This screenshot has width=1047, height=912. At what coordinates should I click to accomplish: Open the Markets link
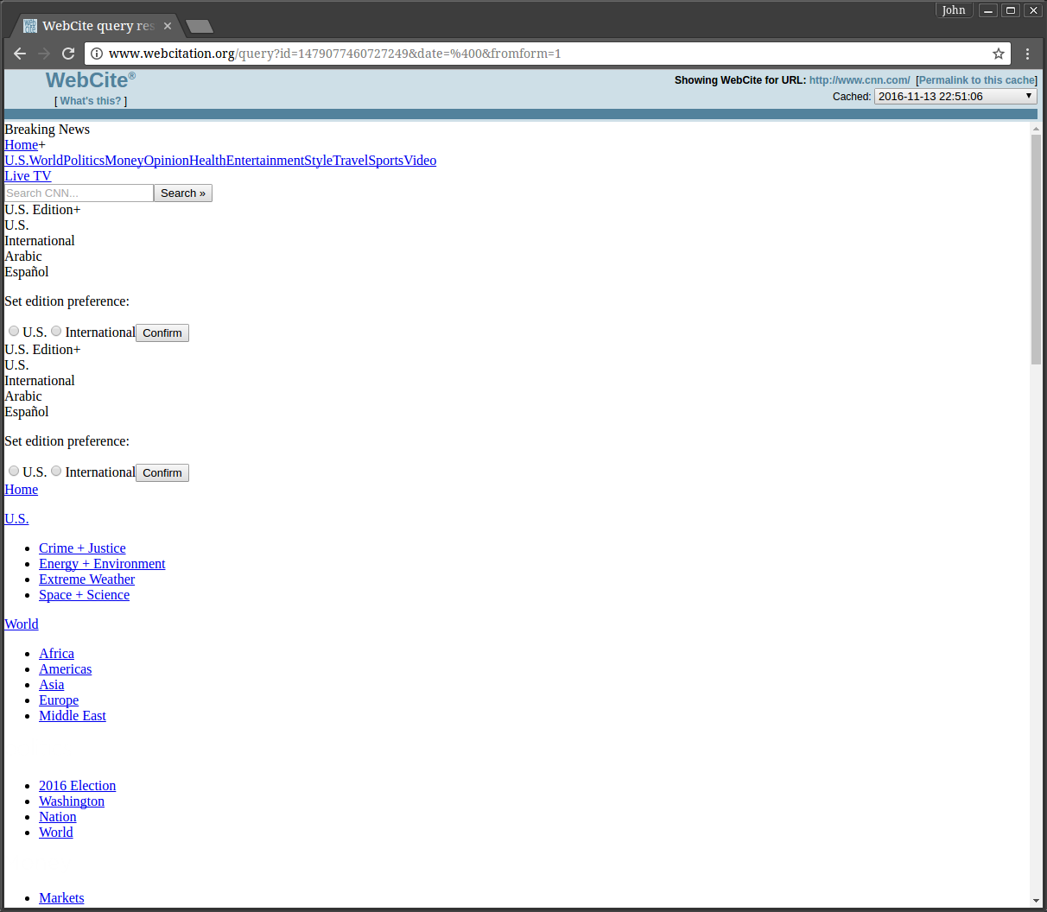[61, 898]
